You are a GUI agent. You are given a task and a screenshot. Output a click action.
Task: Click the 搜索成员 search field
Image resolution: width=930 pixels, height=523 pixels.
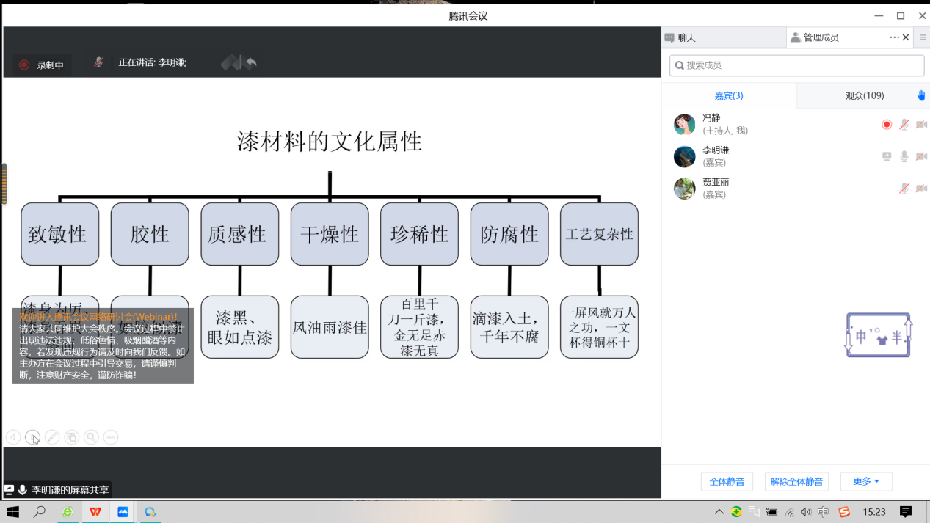tap(796, 65)
